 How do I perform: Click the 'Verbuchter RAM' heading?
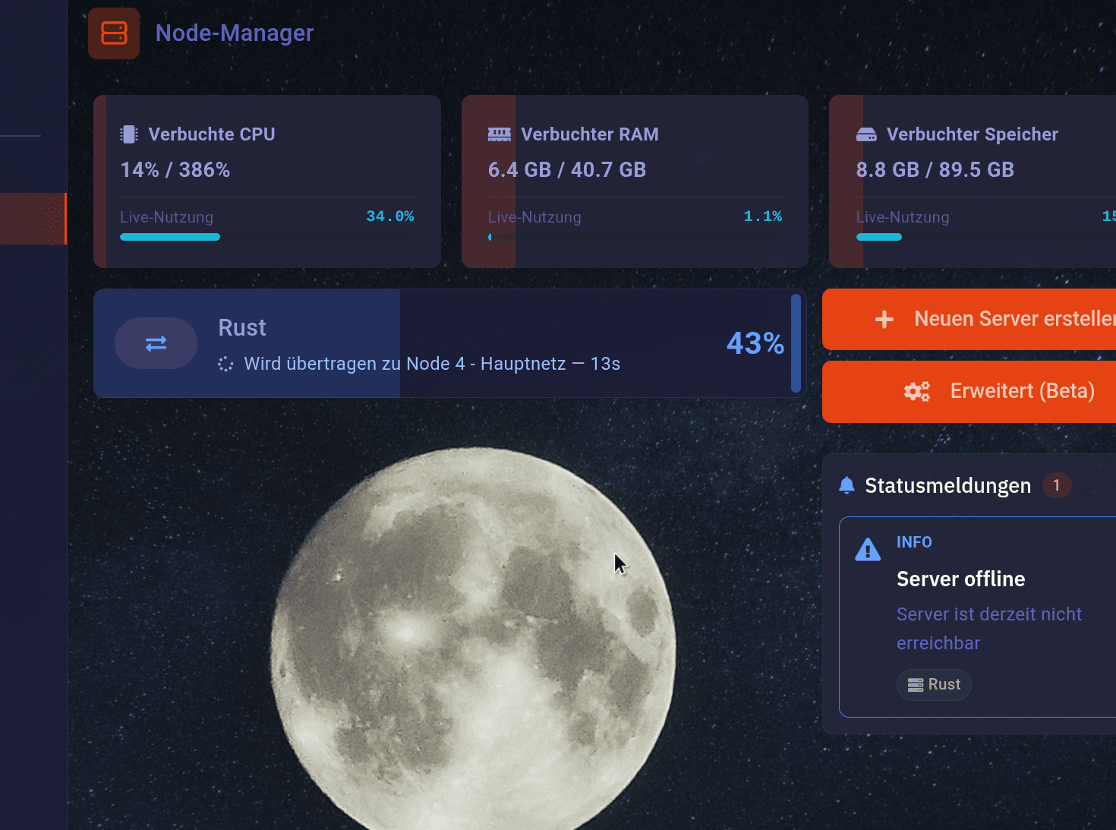tap(590, 134)
